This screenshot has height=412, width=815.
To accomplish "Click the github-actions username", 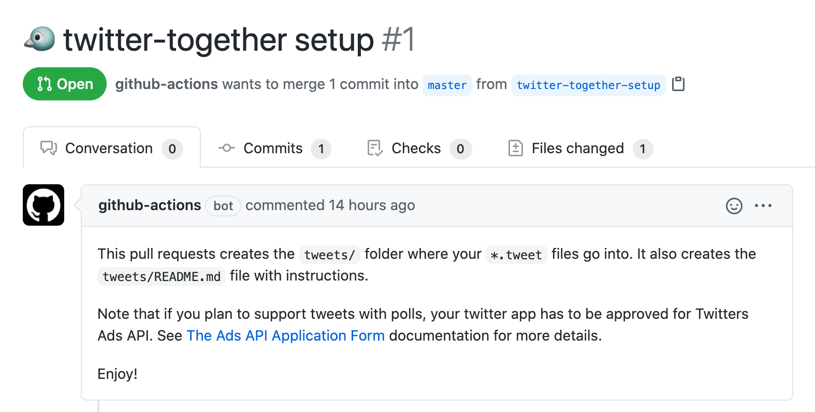I will tap(149, 205).
